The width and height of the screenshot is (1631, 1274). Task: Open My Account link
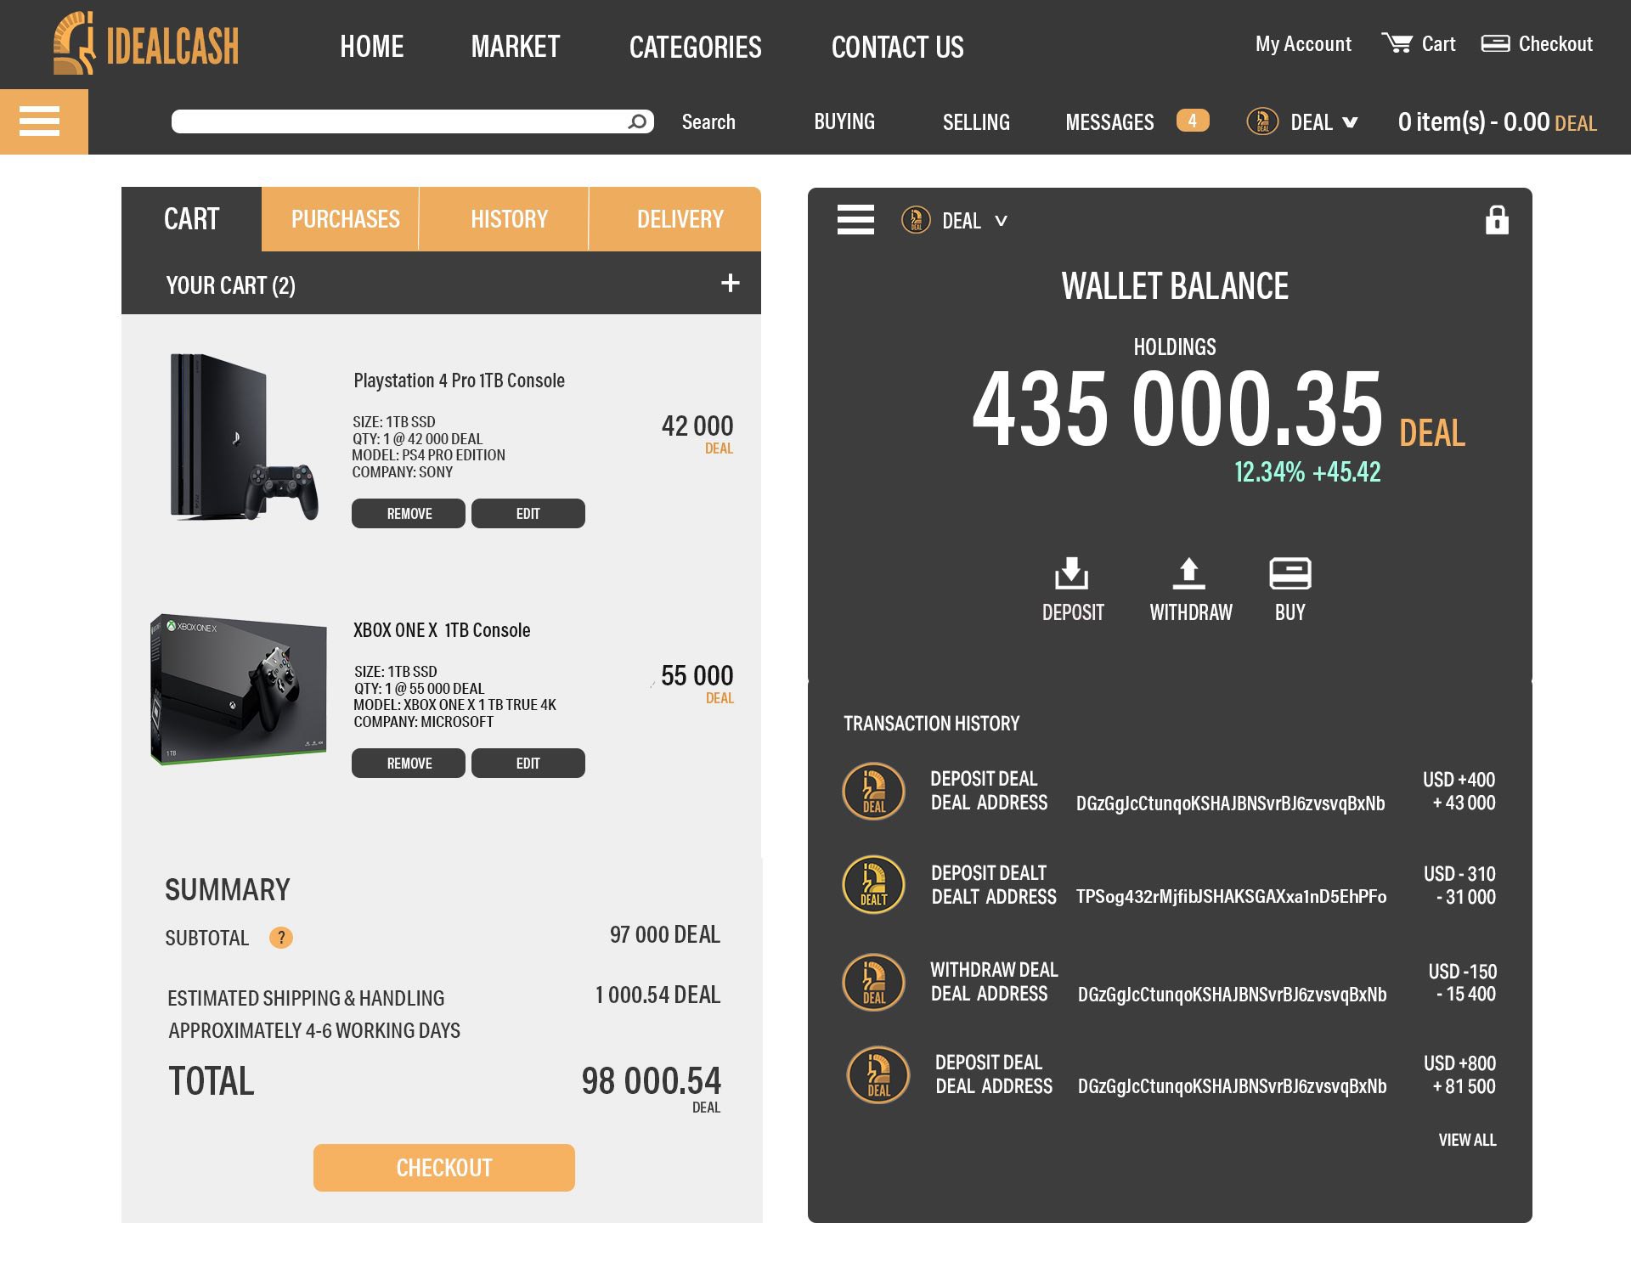(x=1303, y=44)
